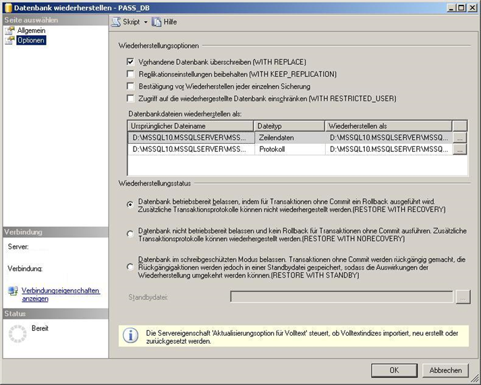The width and height of the screenshot is (481, 385).
Task: Select RESTORE WITH NORECOVERY radio option
Action: point(130,234)
